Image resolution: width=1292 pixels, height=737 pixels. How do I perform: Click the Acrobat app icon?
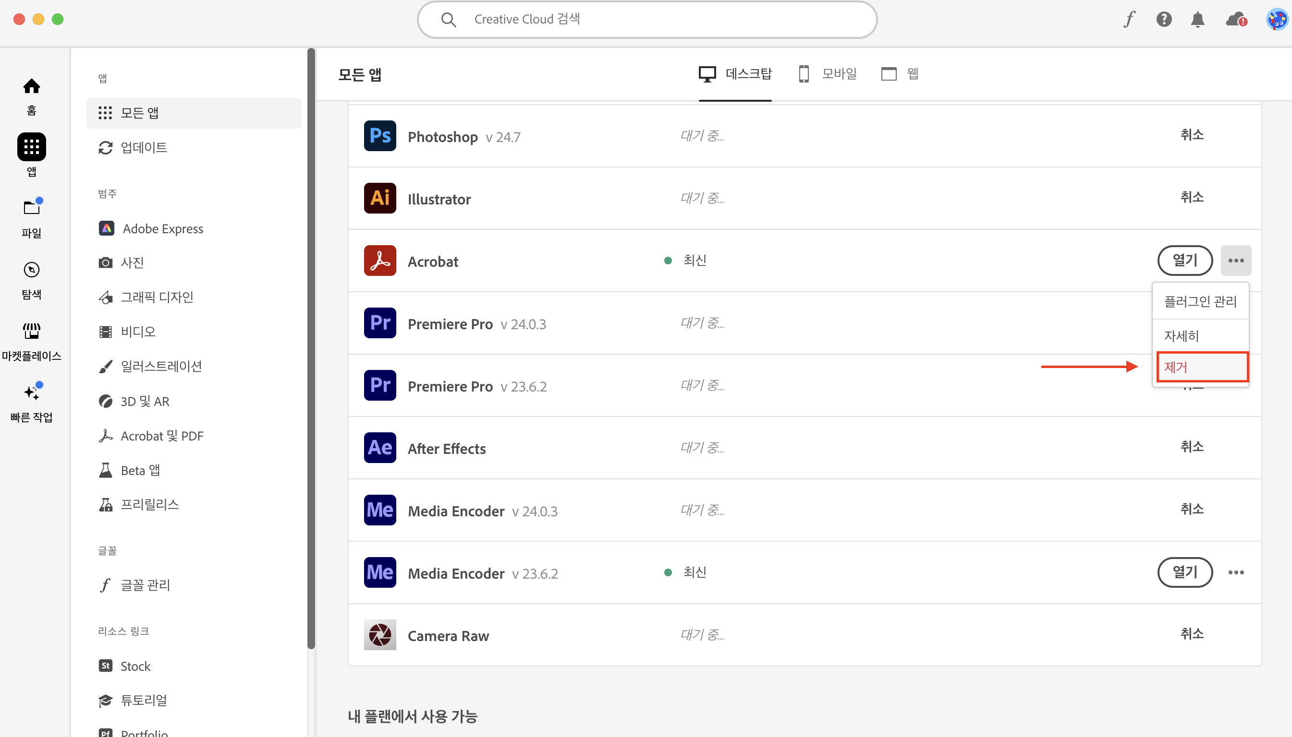click(x=380, y=260)
